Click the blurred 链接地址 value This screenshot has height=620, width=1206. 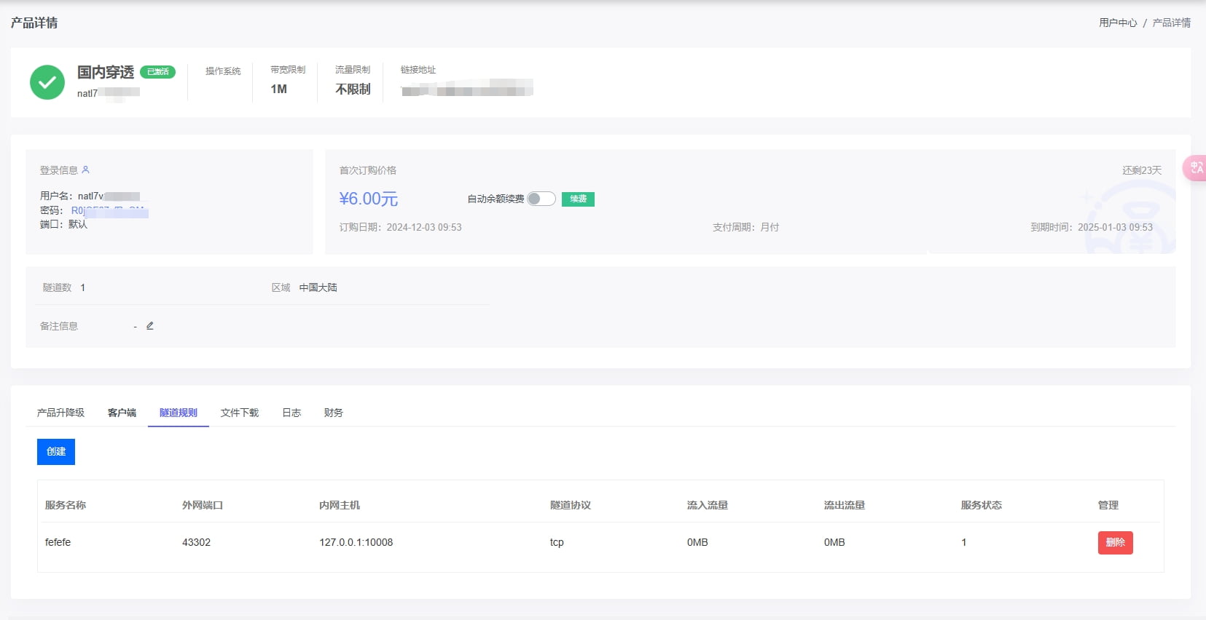466,90
